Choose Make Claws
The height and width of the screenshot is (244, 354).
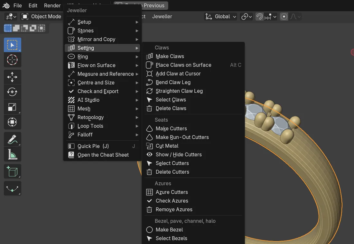click(x=193, y=56)
